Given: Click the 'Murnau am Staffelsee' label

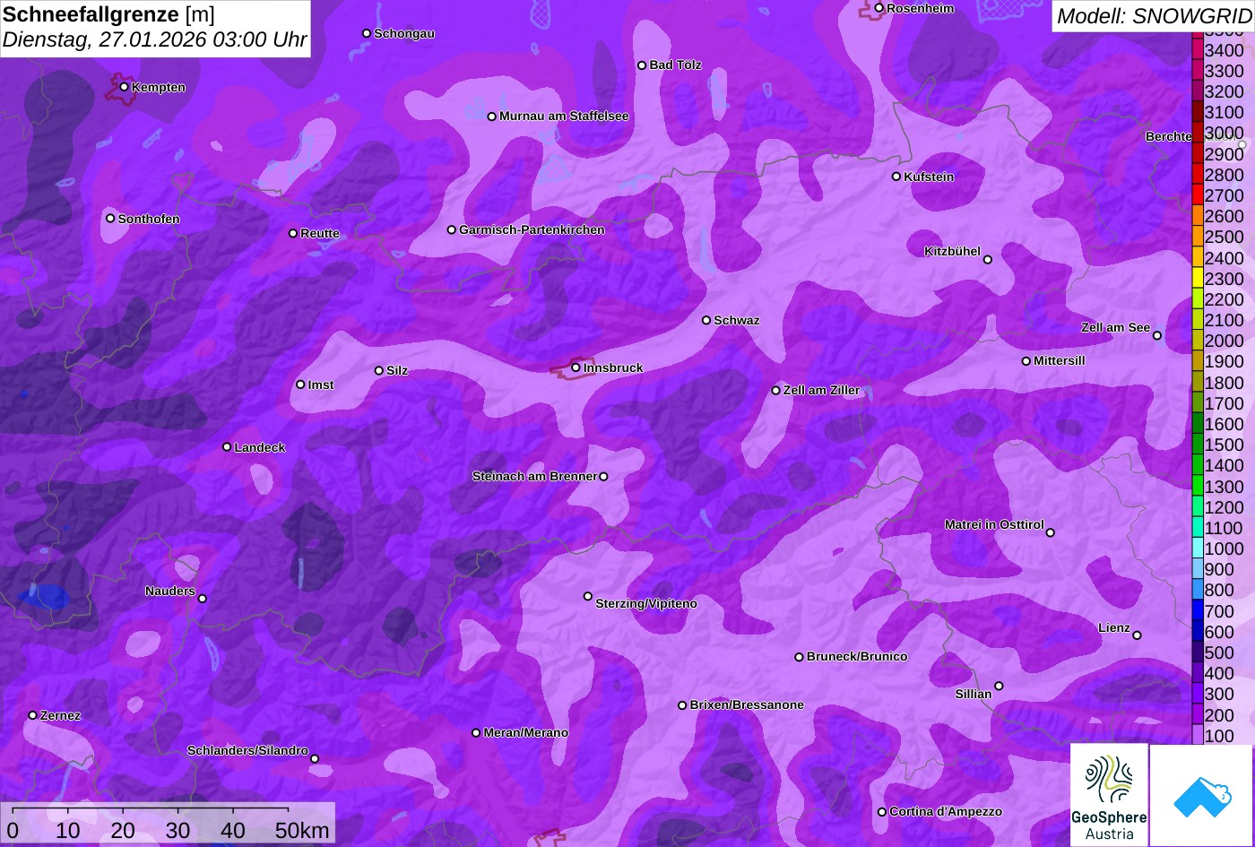Looking at the screenshot, I should click(x=564, y=117).
